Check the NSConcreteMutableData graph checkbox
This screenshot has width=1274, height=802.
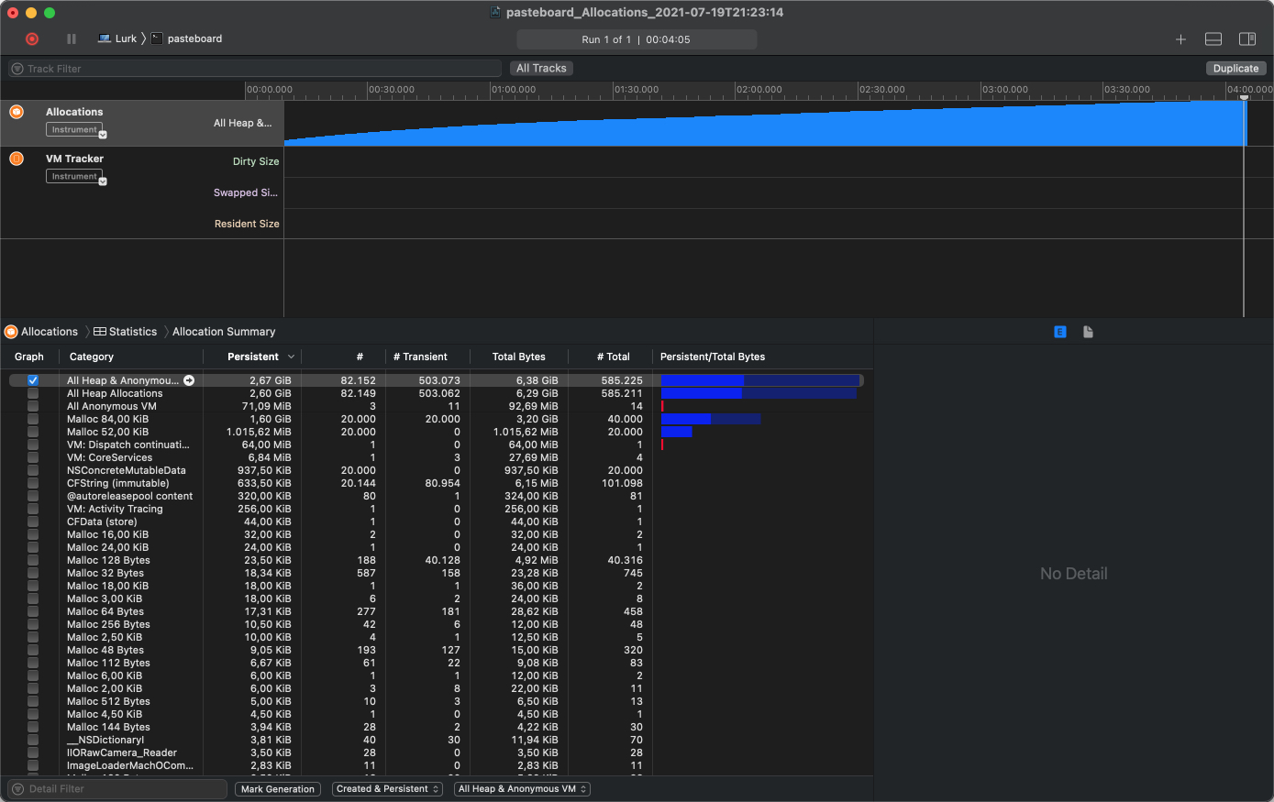(33, 470)
